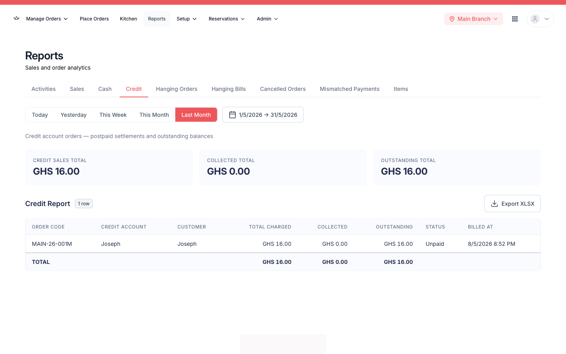566x354 pixels.
Task: Open the date range picker 1/5/2026 → 31/5/2026
Action: click(263, 115)
